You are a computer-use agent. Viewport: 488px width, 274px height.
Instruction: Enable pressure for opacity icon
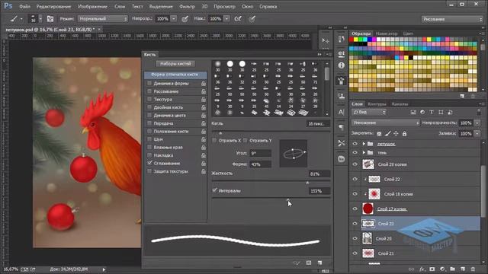185,19
